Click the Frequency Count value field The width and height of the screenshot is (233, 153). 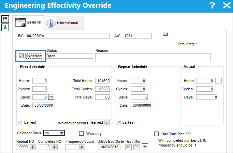(x=72, y=147)
